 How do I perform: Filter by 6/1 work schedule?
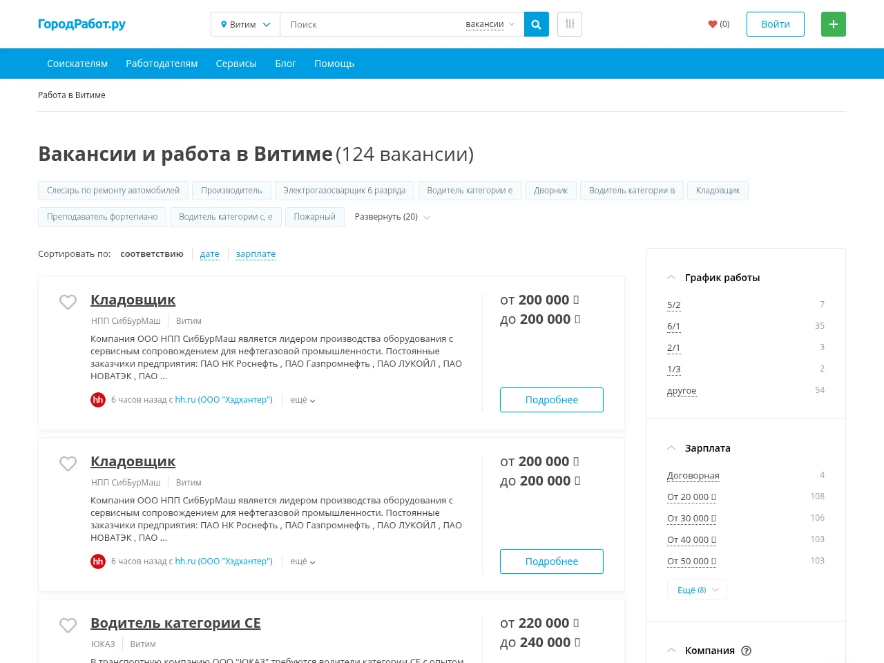[674, 327]
